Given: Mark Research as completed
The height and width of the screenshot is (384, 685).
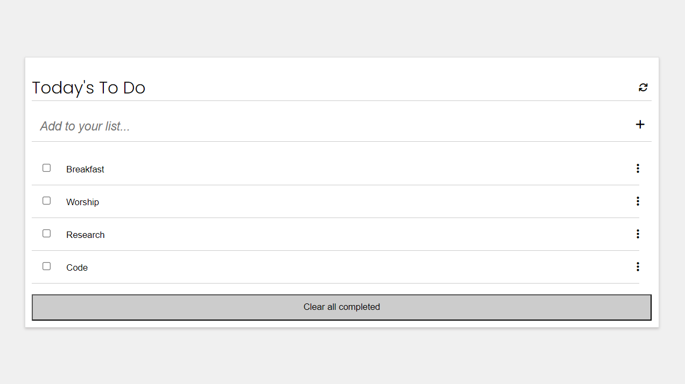Looking at the screenshot, I should pos(47,234).
